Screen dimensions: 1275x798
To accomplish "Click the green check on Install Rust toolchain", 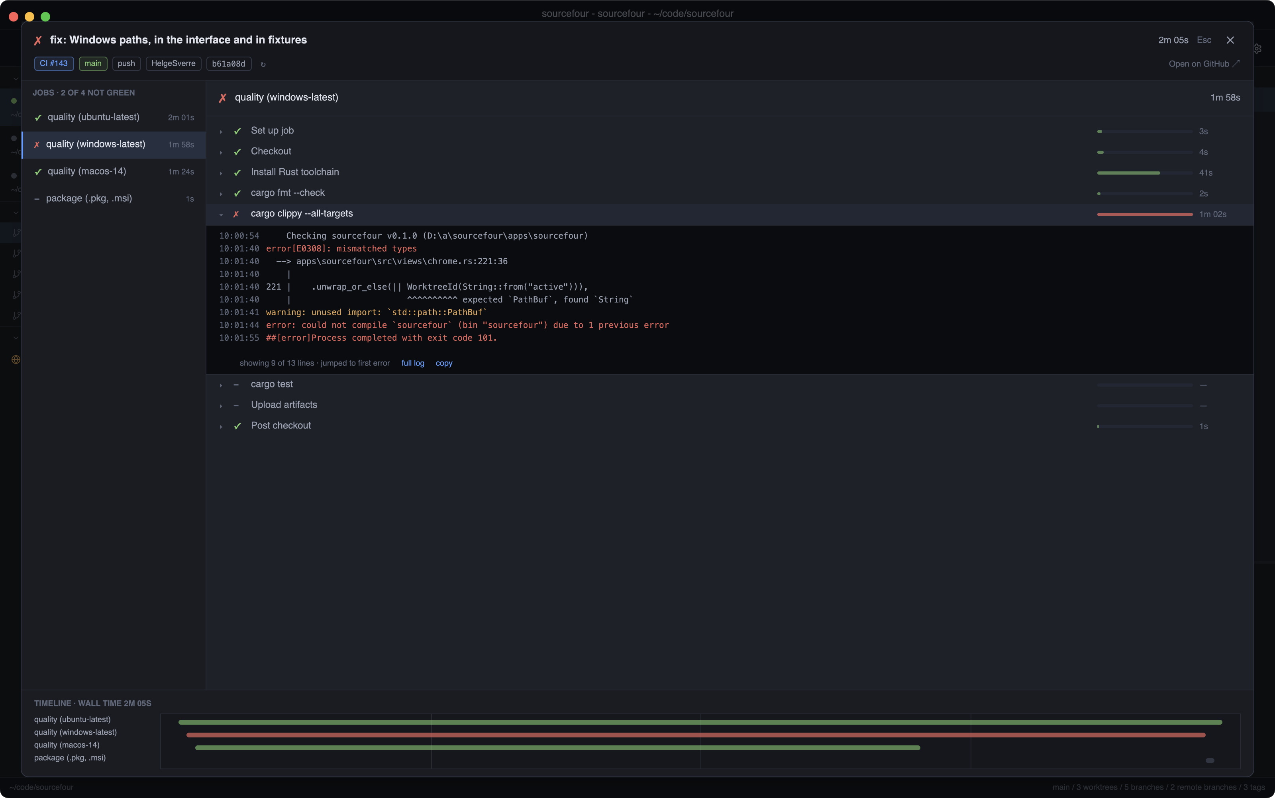I will pyautogui.click(x=237, y=173).
